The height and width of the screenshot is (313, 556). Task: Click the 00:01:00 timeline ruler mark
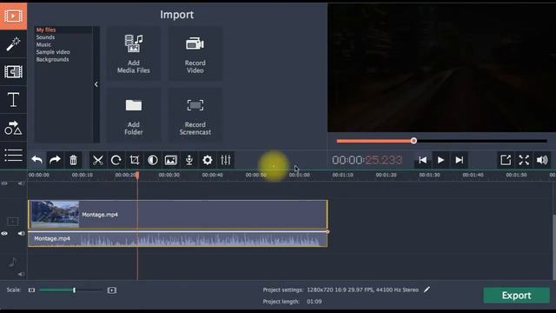299,175
